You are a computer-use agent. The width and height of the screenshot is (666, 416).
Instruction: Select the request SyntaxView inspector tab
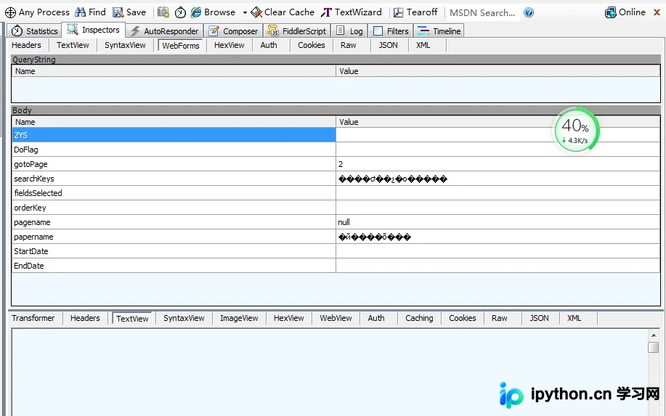click(x=125, y=45)
